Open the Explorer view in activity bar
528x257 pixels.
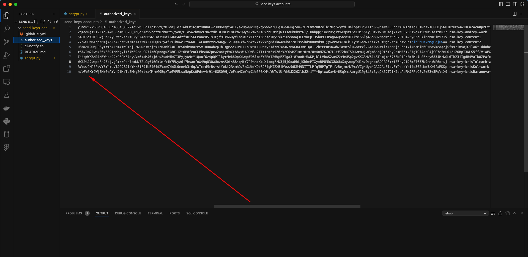click(7, 16)
